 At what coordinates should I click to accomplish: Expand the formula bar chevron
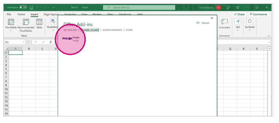269,42
